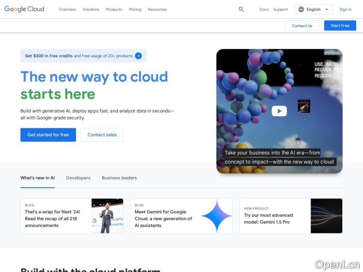Expand the English language dropdown
Image resolution: width=363 pixels, height=272 pixels.
(326, 9)
